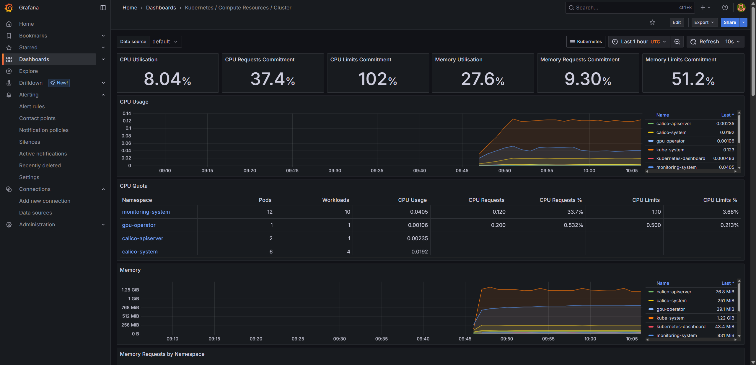Open the Share options arrow dropdown

744,22
